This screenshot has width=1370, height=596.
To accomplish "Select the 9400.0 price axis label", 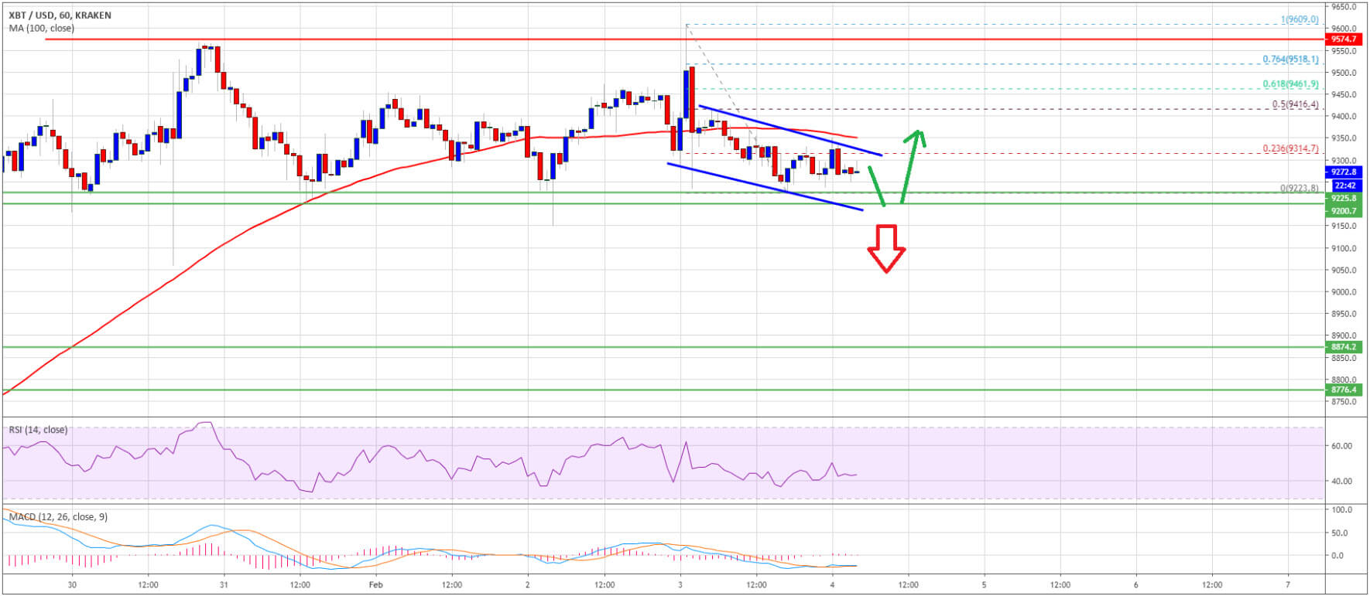I will click(1344, 117).
